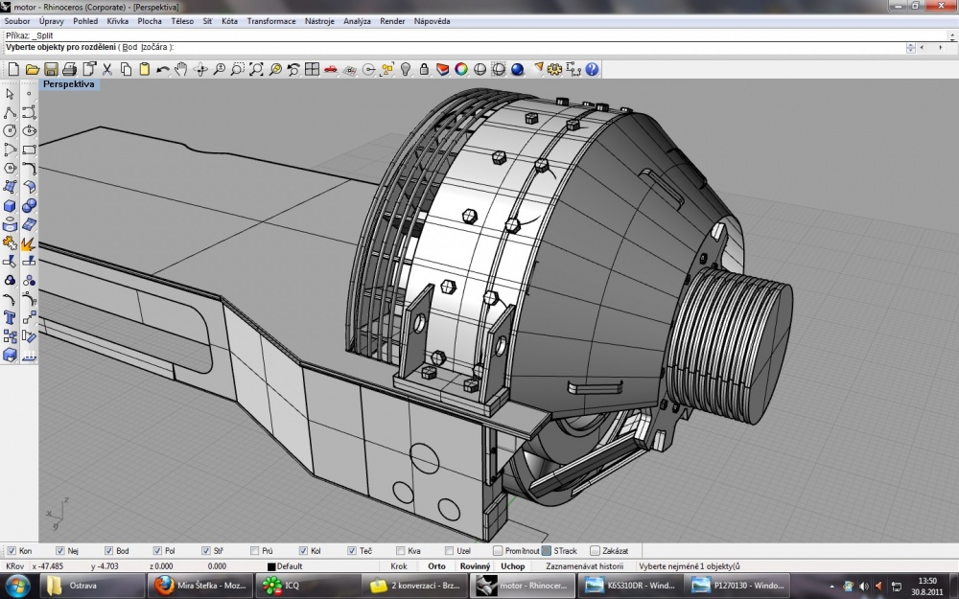Toggle the Bod osnap checkbox
Image resolution: width=959 pixels, height=599 pixels.
109,551
